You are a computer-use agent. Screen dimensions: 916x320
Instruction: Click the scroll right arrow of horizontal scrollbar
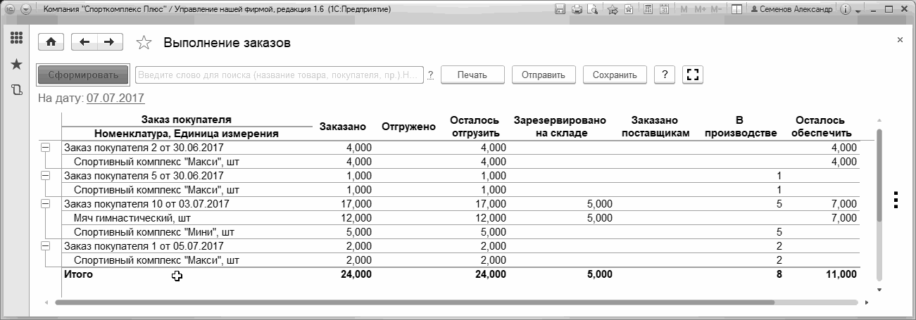point(865,303)
